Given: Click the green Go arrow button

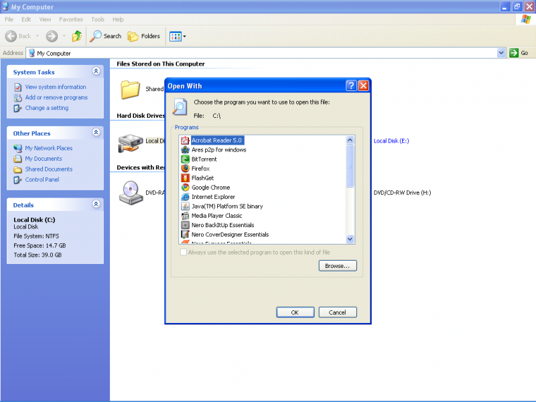Looking at the screenshot, I should point(513,53).
